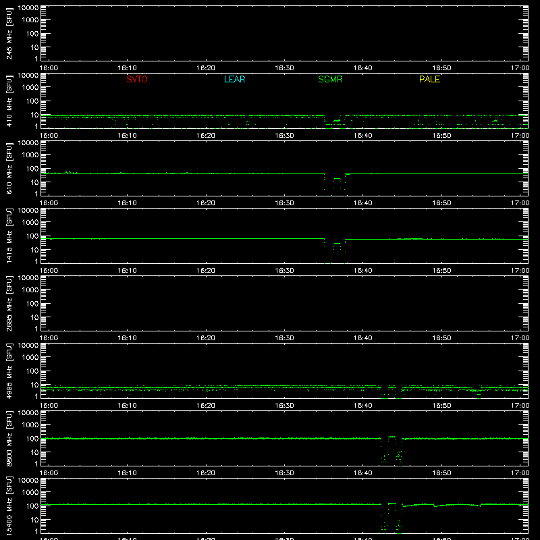The height and width of the screenshot is (540, 540).
Task: Select the 245 MHz [SFU] axis title
Action: 9,33
